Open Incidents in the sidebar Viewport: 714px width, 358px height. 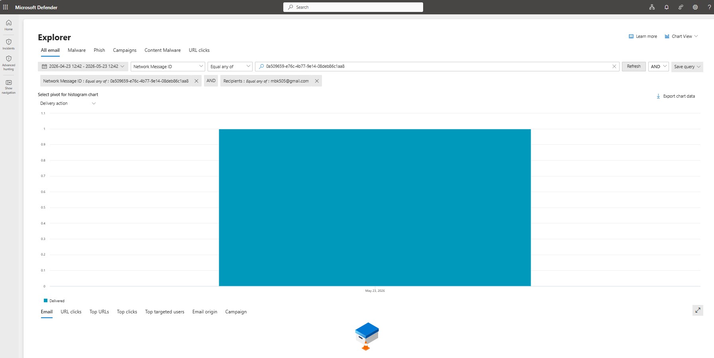(x=9, y=44)
